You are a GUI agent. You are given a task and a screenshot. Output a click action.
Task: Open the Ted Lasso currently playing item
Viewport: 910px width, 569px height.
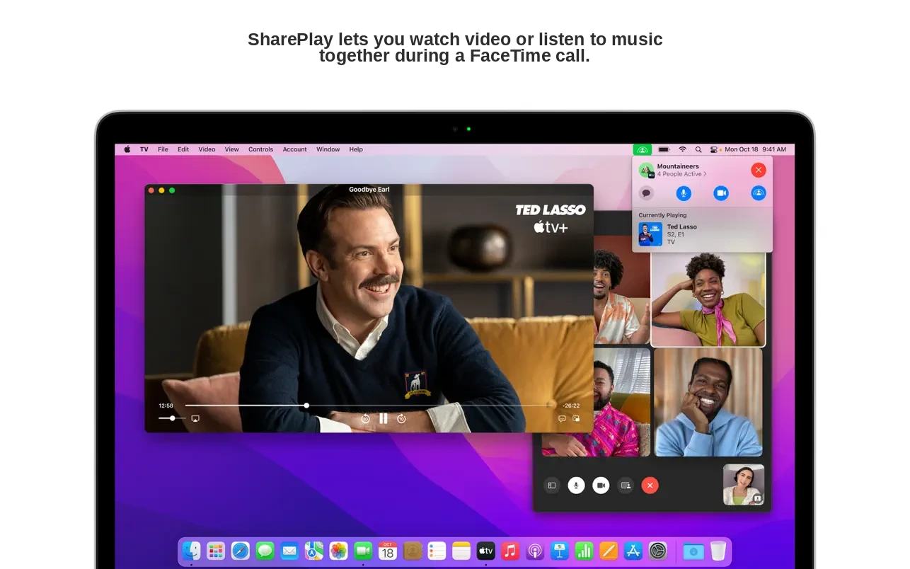click(701, 234)
